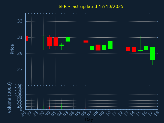Select the day 18 tick on the x-axis

pos(156,113)
